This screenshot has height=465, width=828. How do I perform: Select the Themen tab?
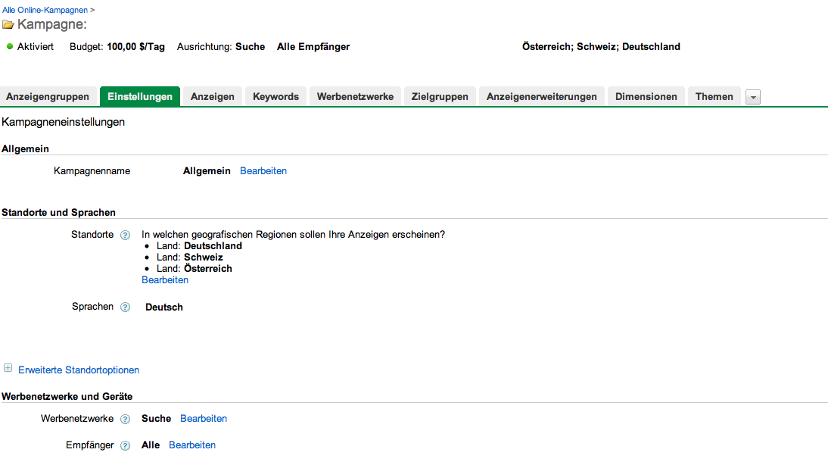point(714,97)
